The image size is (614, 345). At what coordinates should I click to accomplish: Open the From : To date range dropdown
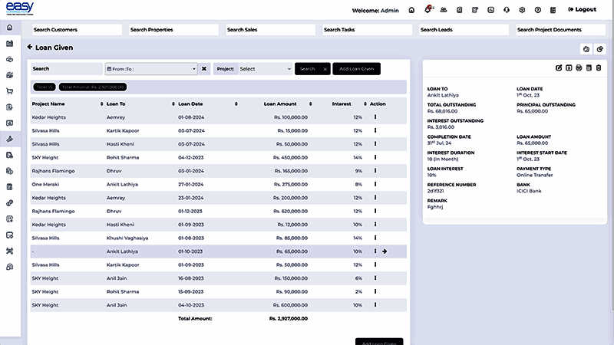[x=151, y=69]
